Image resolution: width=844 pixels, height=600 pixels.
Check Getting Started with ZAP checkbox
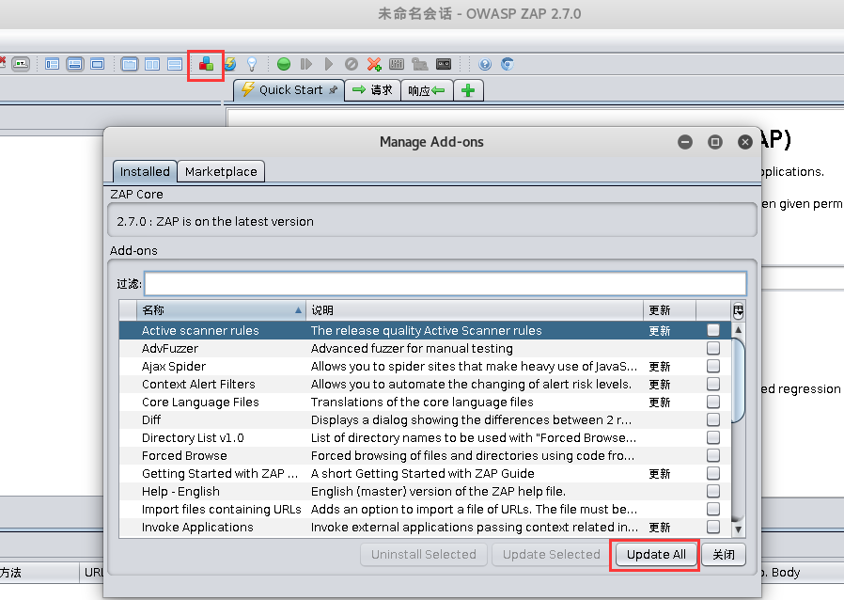coord(713,473)
